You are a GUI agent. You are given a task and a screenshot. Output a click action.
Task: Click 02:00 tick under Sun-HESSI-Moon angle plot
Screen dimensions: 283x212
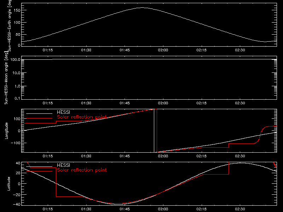coord(163,103)
